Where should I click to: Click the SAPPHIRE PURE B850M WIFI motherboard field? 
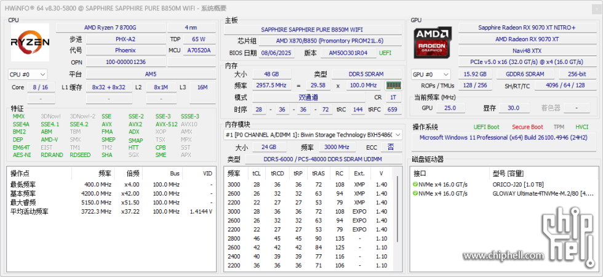[x=312, y=30]
